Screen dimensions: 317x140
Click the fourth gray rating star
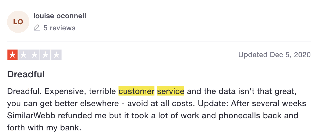point(45,55)
